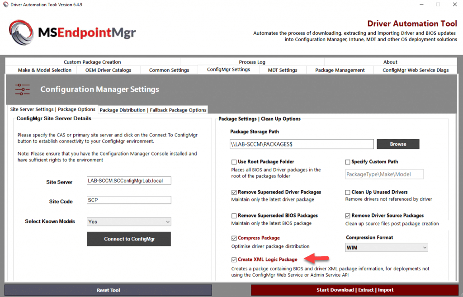Click the Reset Tool button
This screenshot has width=463, height=297.
coord(109,290)
